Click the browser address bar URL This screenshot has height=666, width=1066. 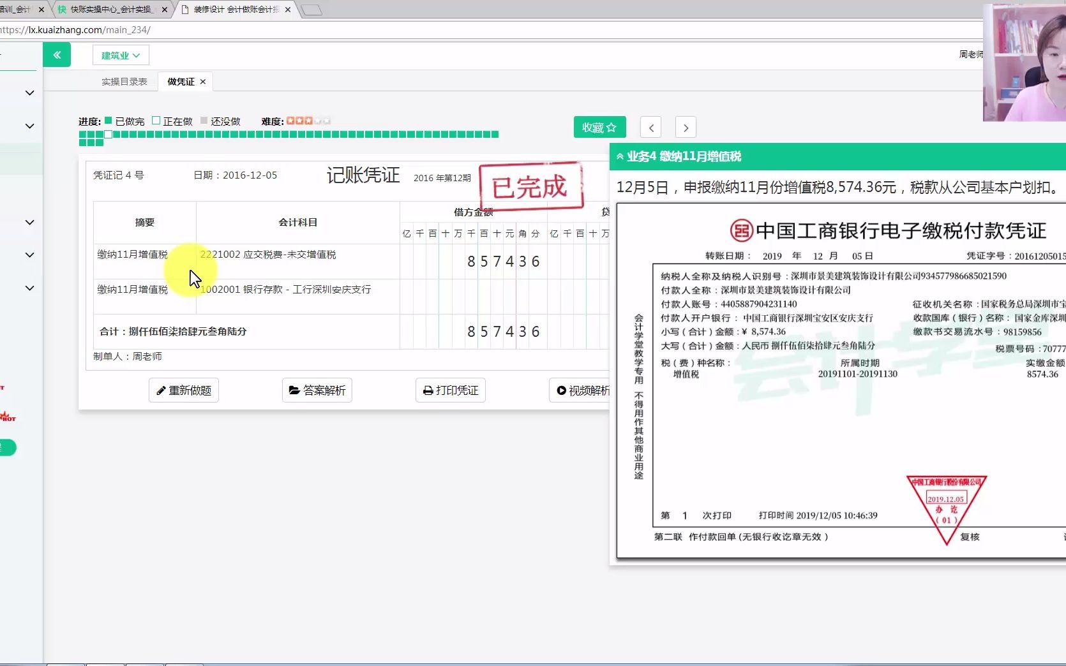75,30
